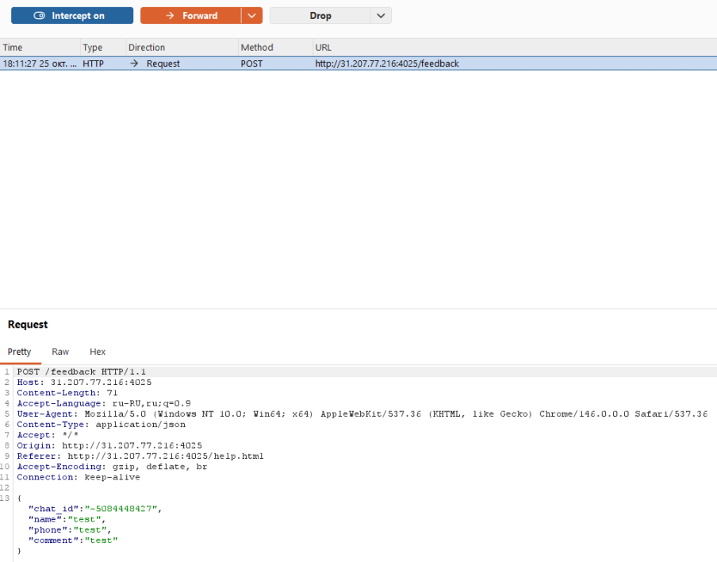Click the Connection keep-alive header

point(79,477)
